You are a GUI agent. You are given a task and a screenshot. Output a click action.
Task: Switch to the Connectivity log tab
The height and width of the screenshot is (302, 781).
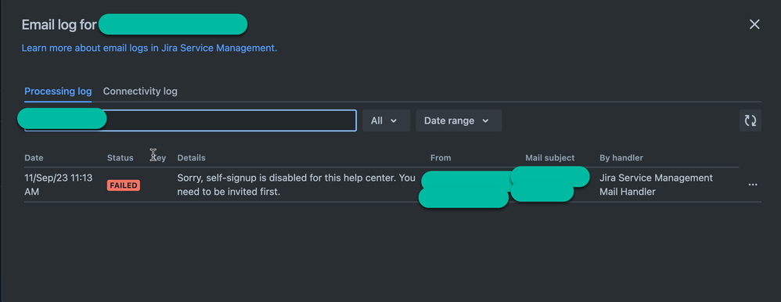click(140, 92)
